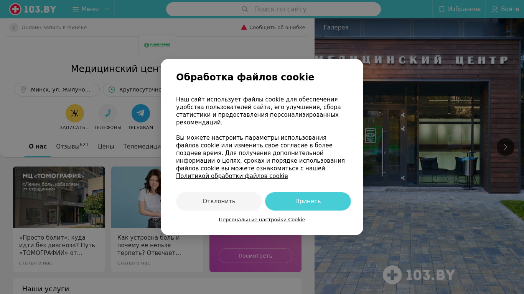524x294 pixels.
Task: Report an error with warning triangle
Action: [x=244, y=28]
